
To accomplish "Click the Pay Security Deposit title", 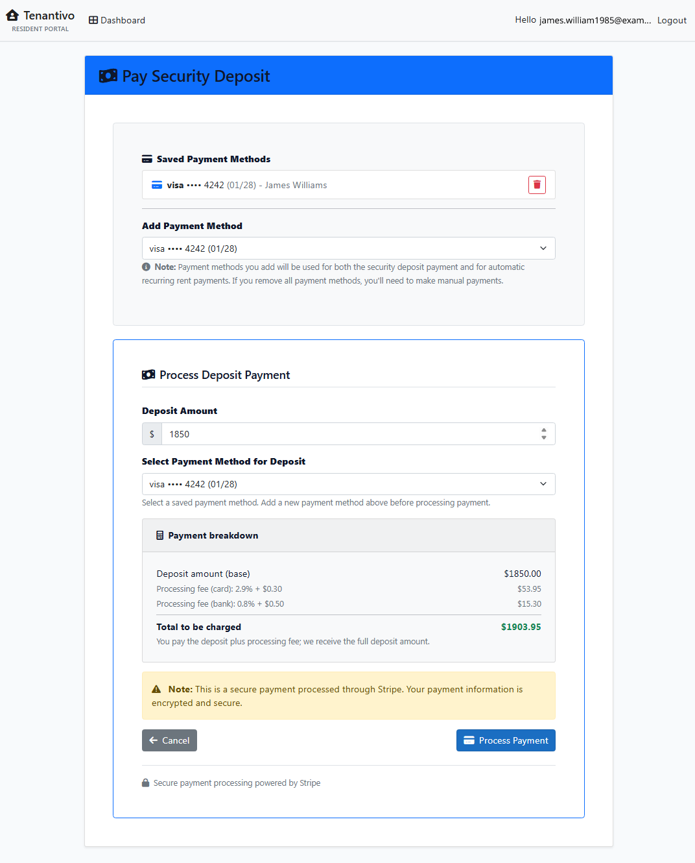I will (x=196, y=76).
